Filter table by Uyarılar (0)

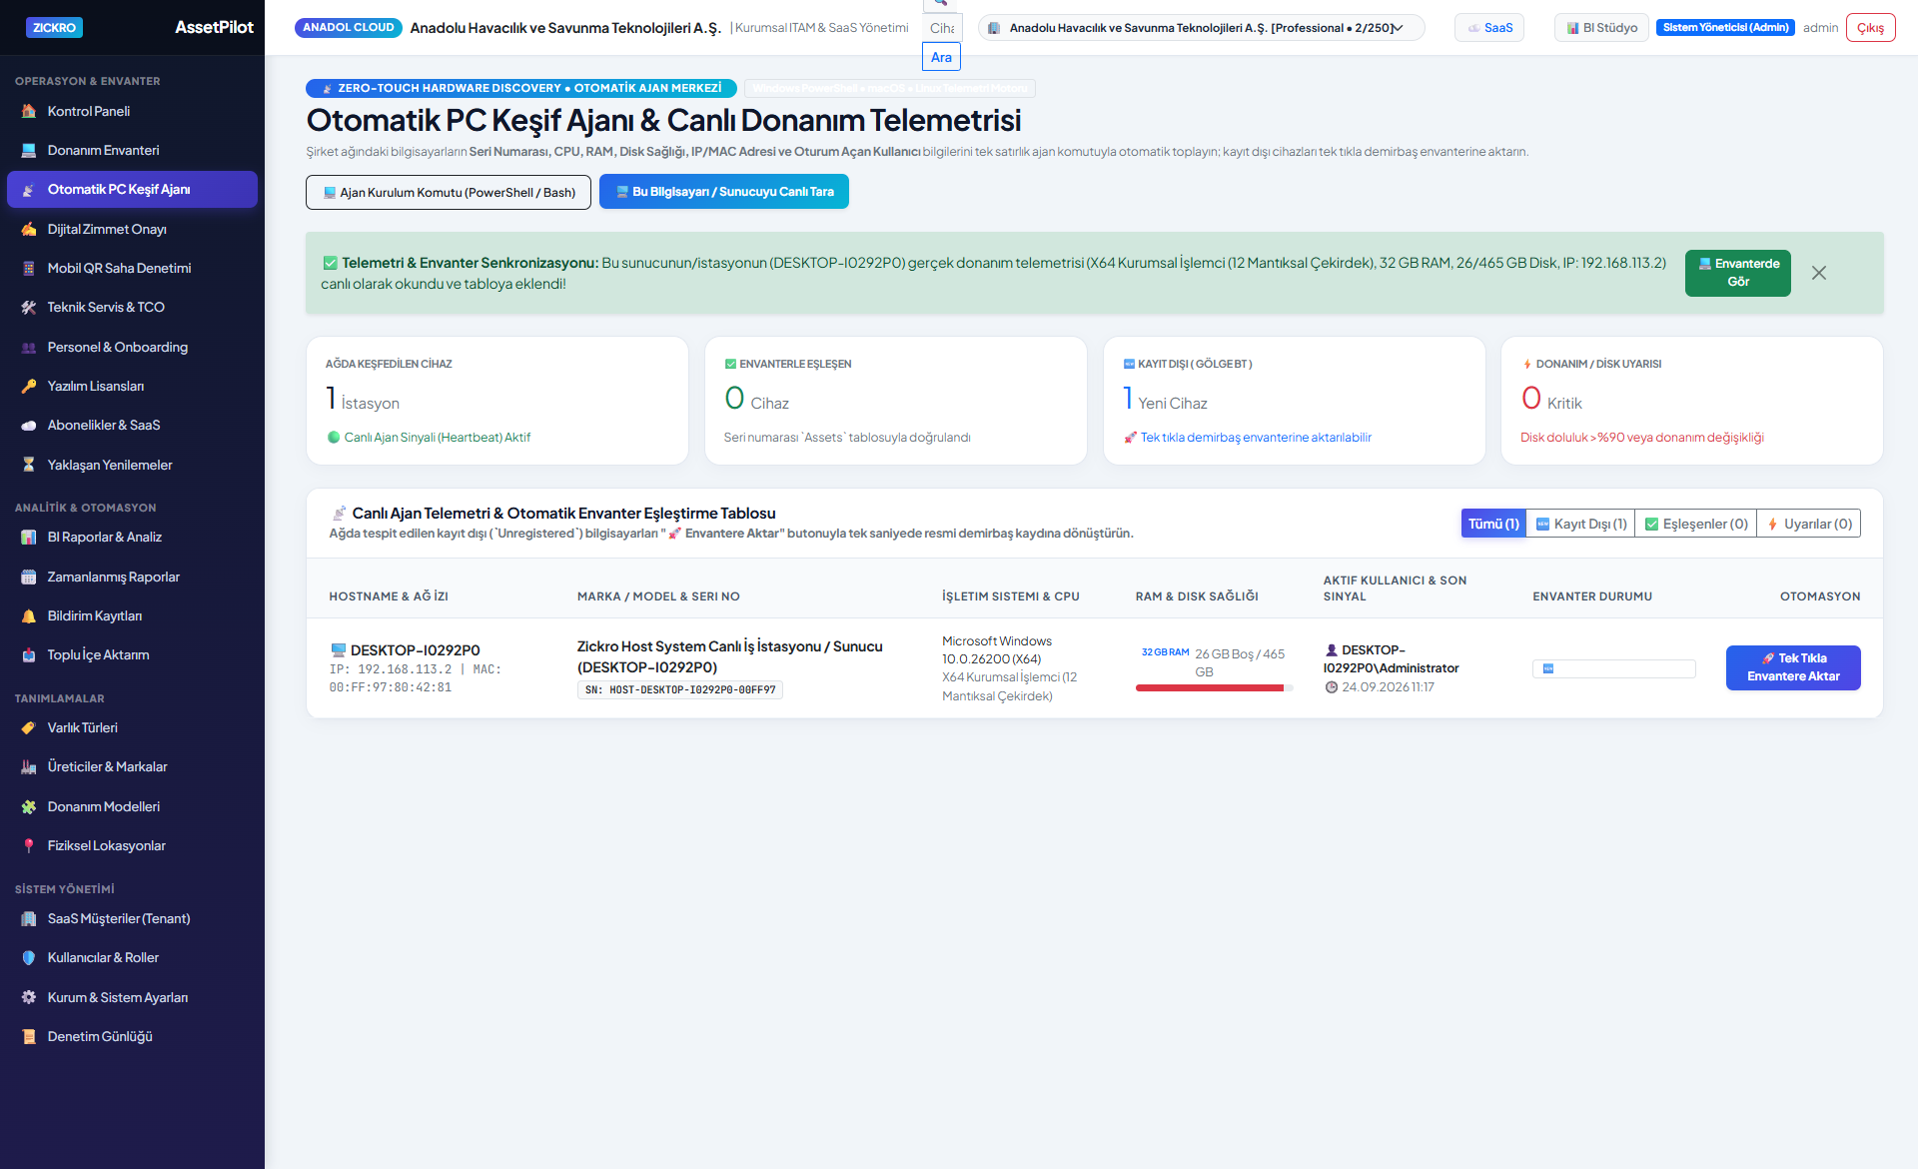point(1809,524)
